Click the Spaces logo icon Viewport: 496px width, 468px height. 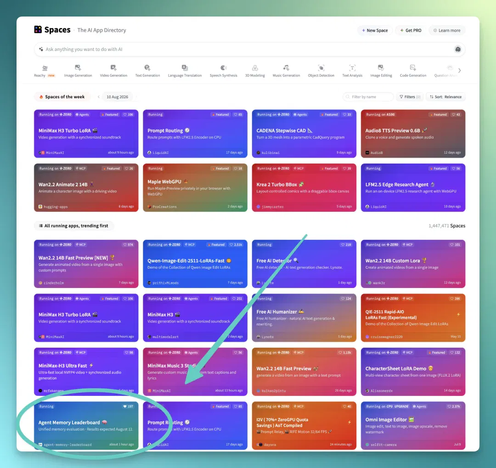pos(38,29)
